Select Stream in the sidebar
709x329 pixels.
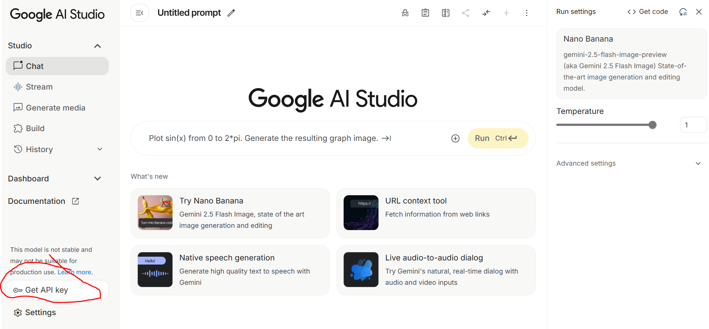tap(39, 87)
